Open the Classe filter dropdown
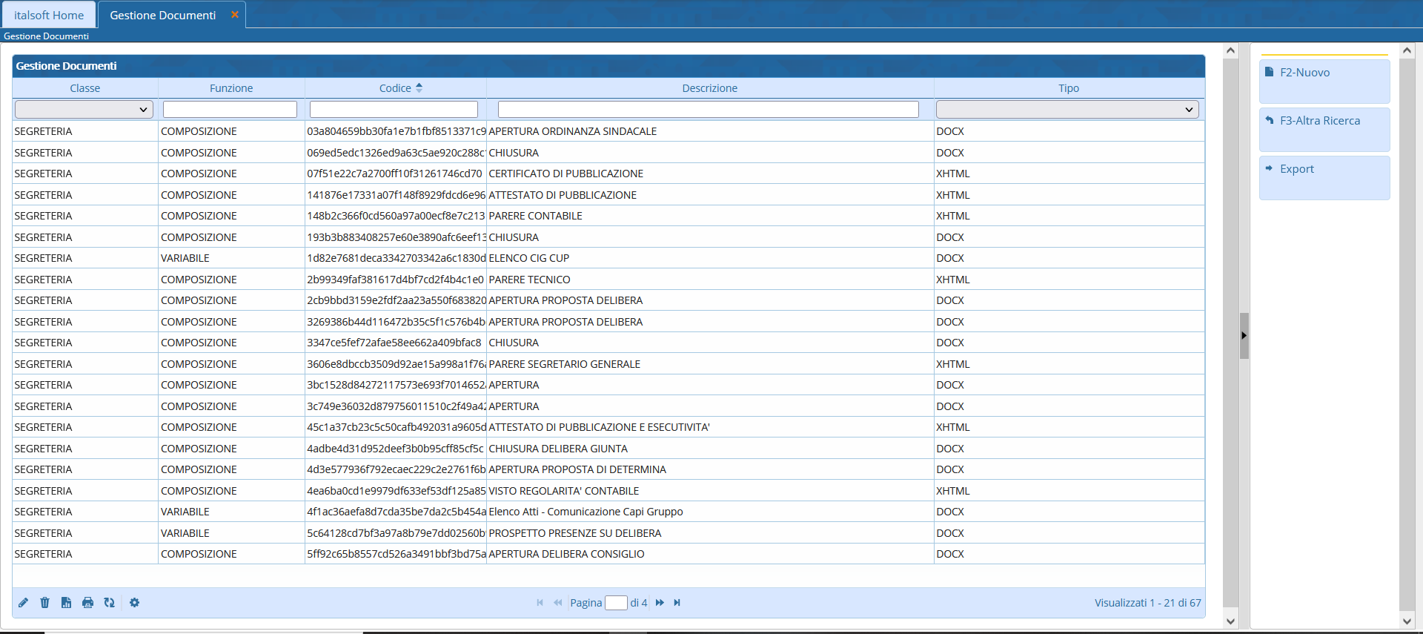Screen dimensions: 1423x634 84,110
